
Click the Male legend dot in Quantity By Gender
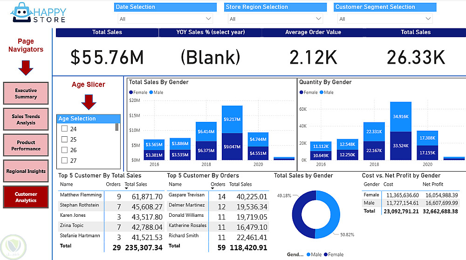click(x=321, y=92)
